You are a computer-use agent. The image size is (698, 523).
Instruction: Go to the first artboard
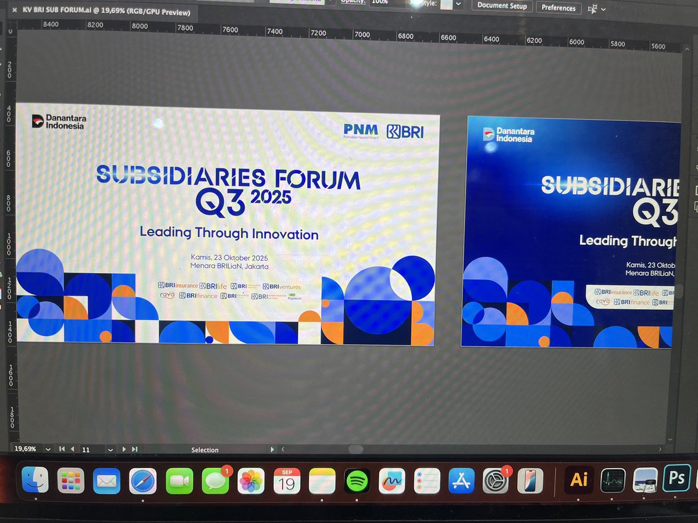[x=63, y=449]
